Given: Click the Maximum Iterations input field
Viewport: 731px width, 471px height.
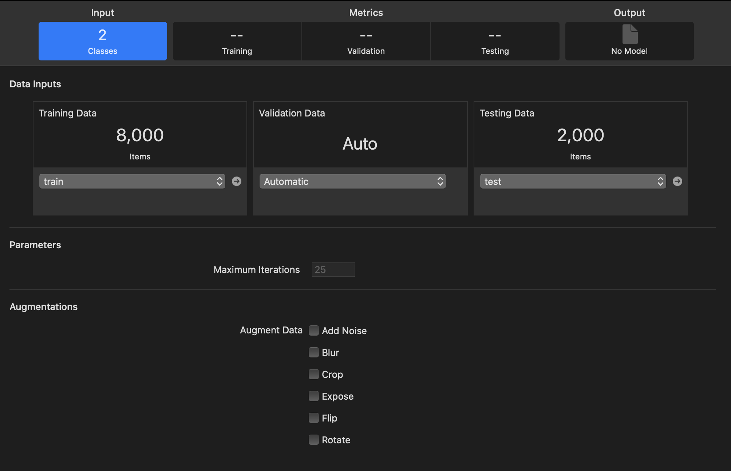Looking at the screenshot, I should tap(333, 270).
